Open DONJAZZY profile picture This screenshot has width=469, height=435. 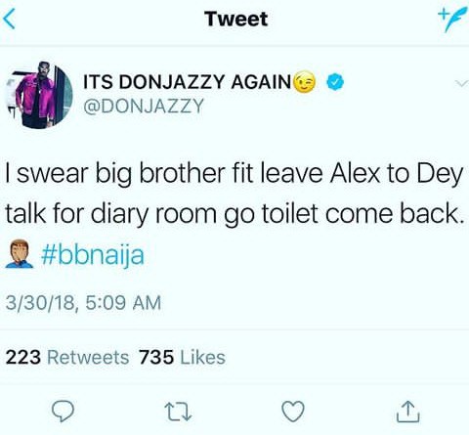point(38,96)
